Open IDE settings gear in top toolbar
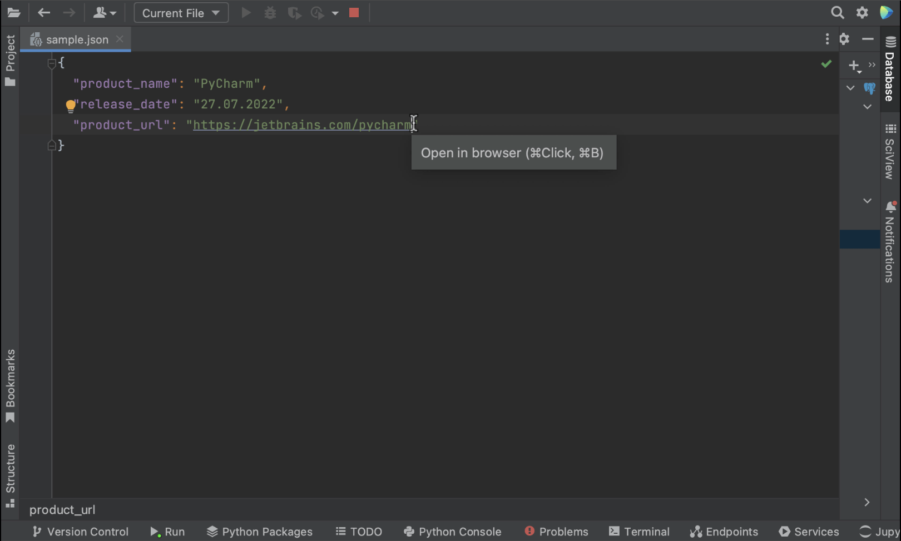Screen dimensions: 901x541 click(862, 13)
